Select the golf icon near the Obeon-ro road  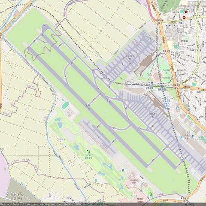[150, 194]
